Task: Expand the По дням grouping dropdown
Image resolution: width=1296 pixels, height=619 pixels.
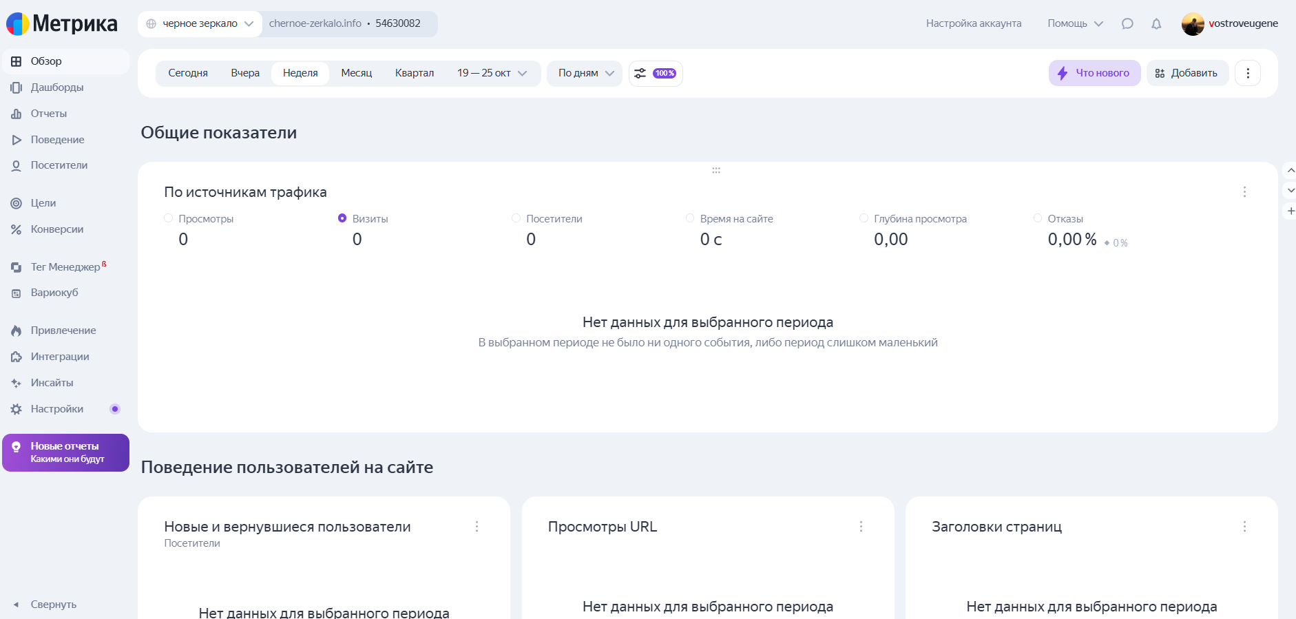Action: [x=585, y=74]
